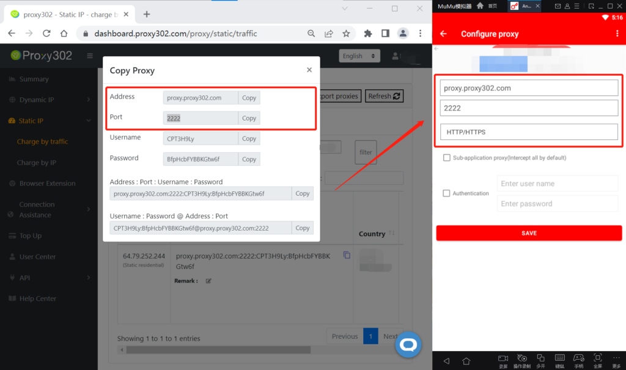
Task: Click the Enter password field
Action: [x=558, y=204]
